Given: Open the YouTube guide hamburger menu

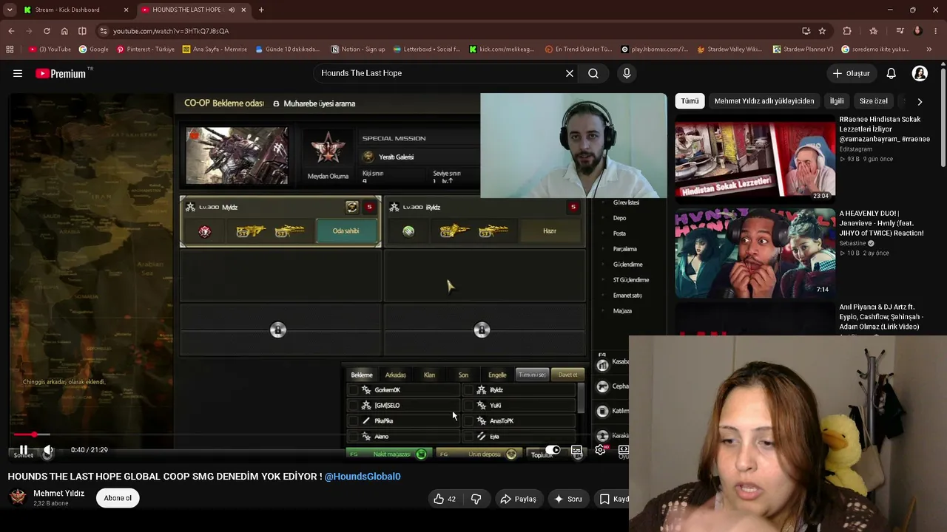Looking at the screenshot, I should point(18,73).
